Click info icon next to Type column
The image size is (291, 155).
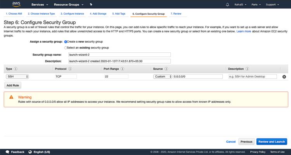pyautogui.click(x=16, y=69)
